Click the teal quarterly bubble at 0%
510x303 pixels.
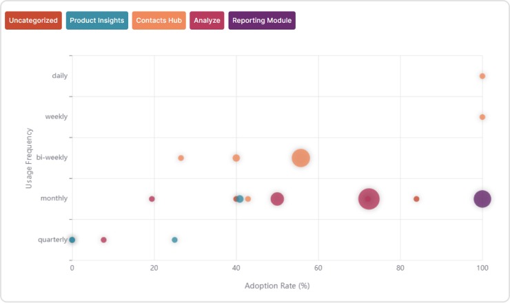coord(72,240)
